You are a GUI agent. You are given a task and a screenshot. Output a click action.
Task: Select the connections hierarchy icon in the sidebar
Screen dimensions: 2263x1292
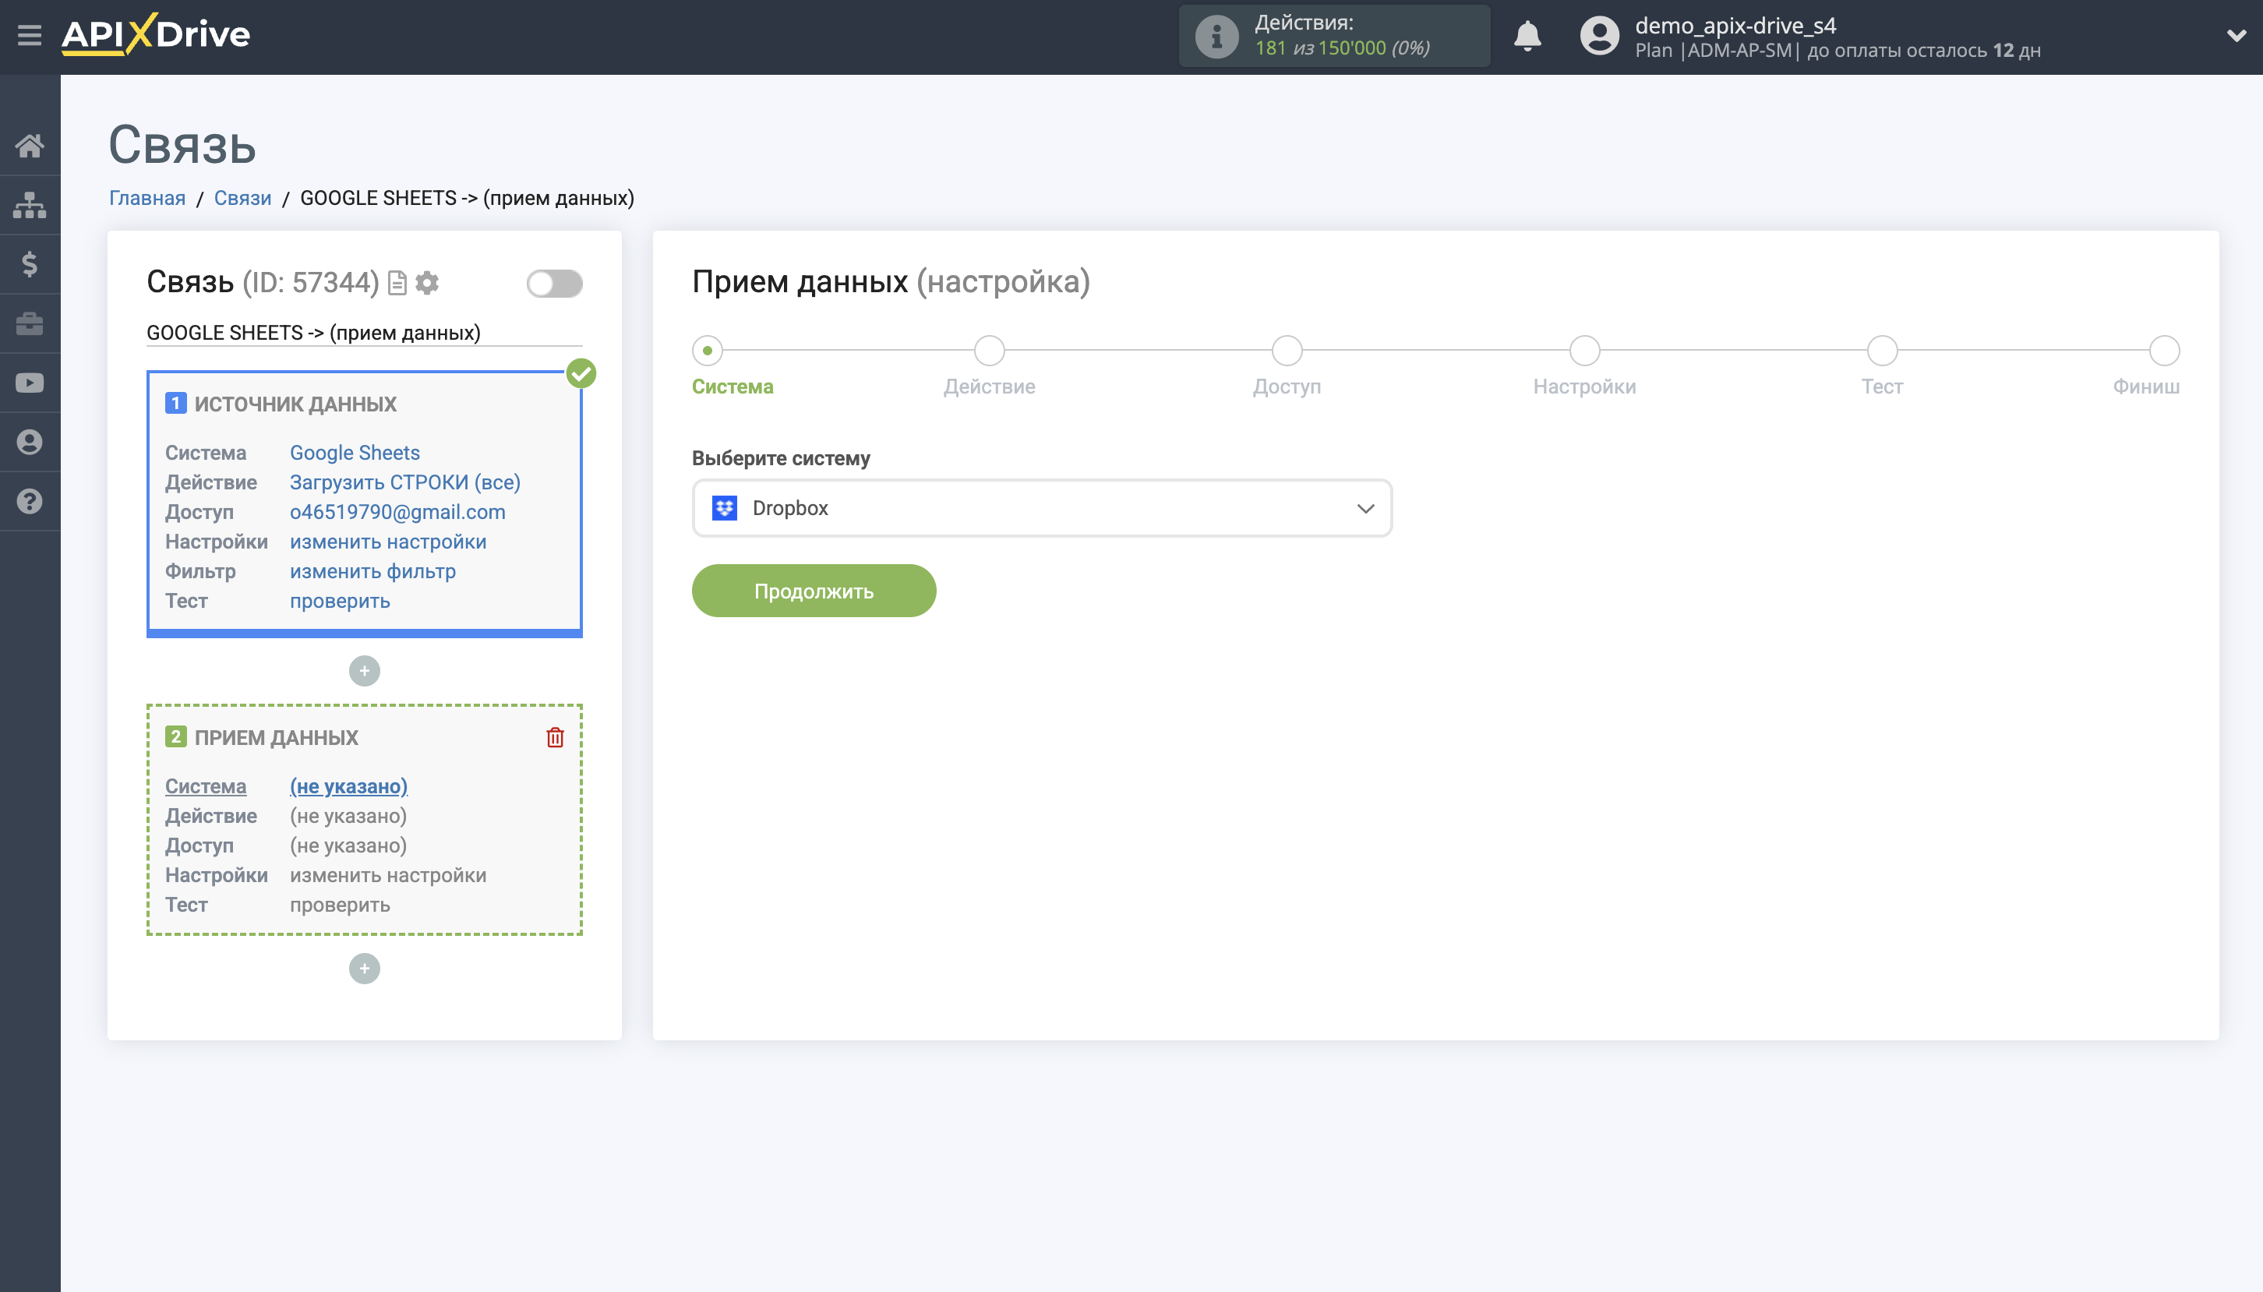(x=30, y=204)
